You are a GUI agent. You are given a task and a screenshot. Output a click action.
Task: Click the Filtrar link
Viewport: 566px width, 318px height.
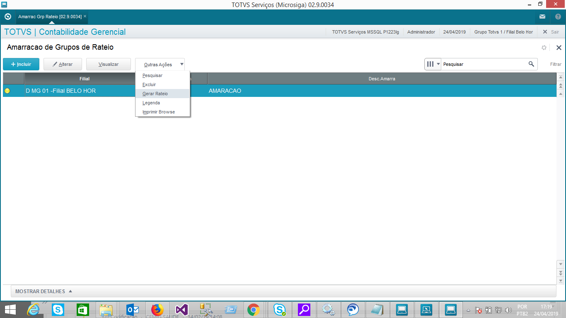[x=556, y=64]
